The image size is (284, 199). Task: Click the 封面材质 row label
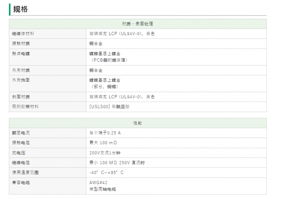[x=21, y=97]
